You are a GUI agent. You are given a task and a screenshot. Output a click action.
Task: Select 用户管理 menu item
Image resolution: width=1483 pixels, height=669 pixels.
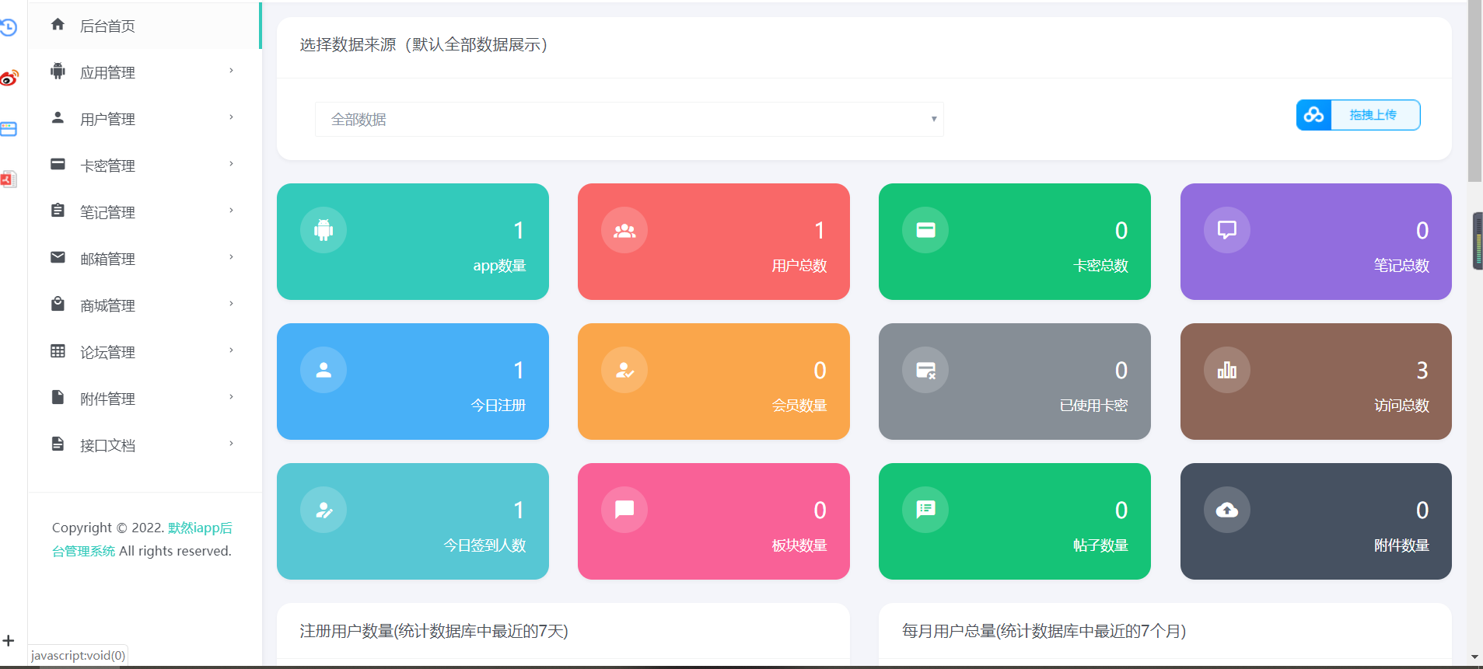point(145,119)
